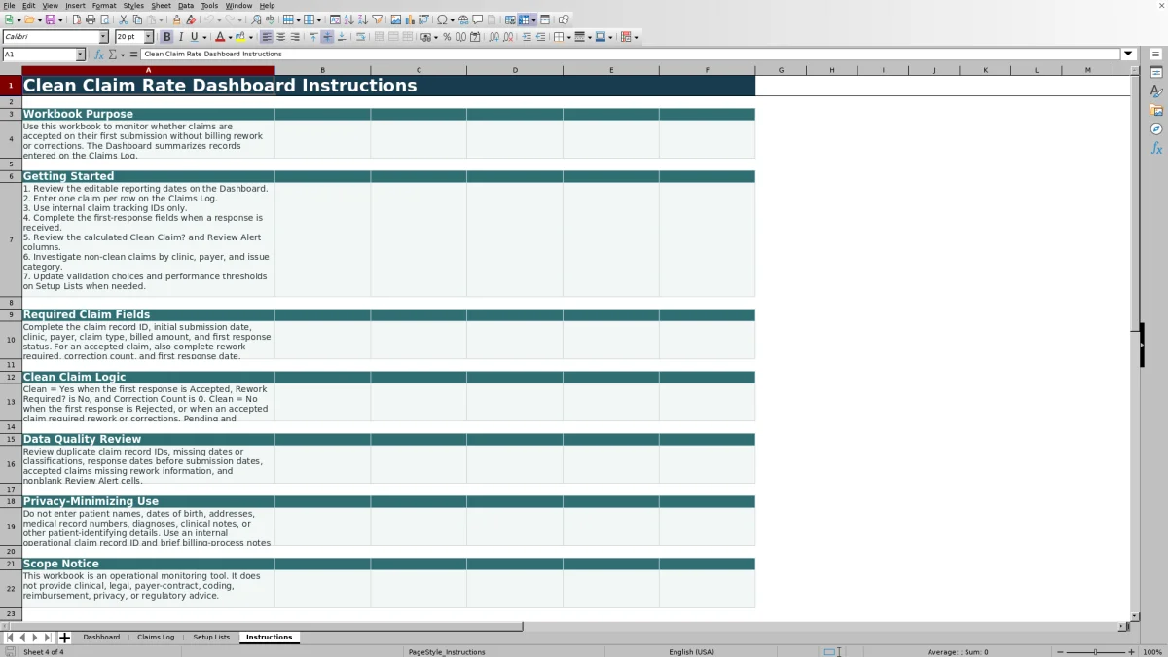This screenshot has width=1168, height=657.
Task: Click the Export as PDF icon
Action: 76,19
